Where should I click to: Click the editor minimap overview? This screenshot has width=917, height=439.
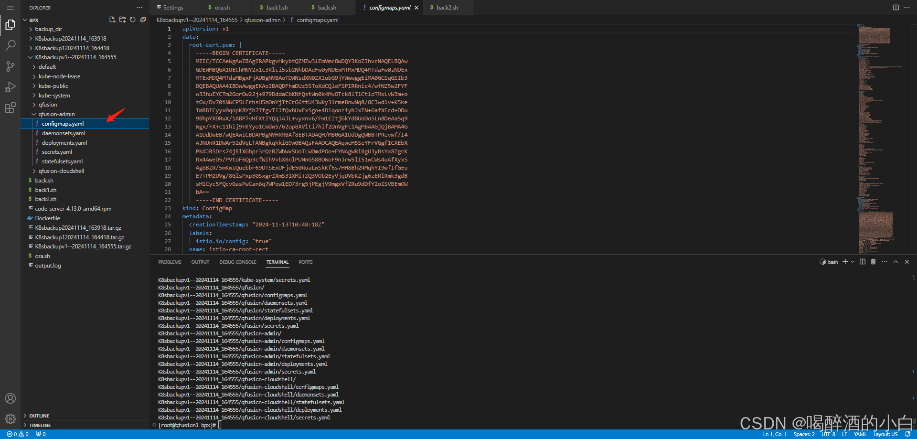click(x=883, y=139)
